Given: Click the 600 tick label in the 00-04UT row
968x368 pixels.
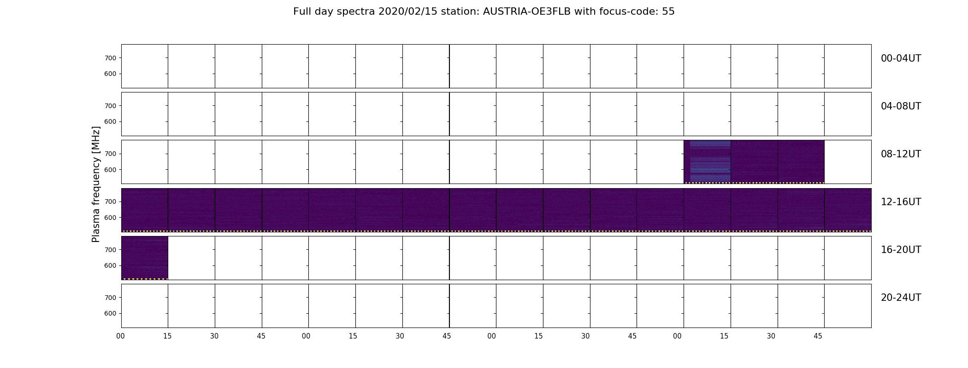Looking at the screenshot, I should pos(110,74).
